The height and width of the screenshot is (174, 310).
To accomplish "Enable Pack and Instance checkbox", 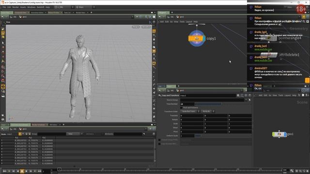I will coord(181,108).
